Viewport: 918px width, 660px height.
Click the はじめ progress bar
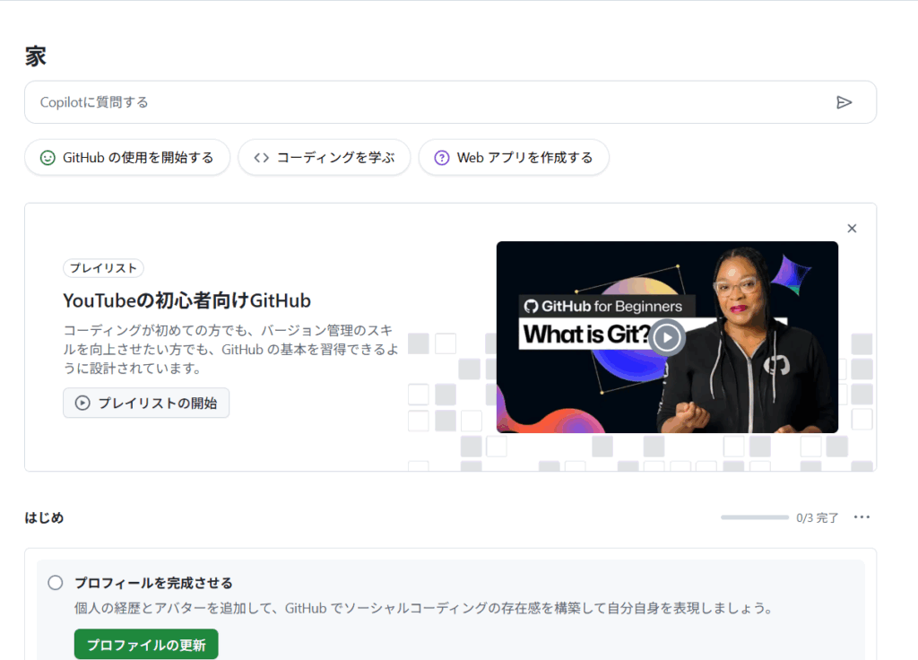pyautogui.click(x=754, y=517)
